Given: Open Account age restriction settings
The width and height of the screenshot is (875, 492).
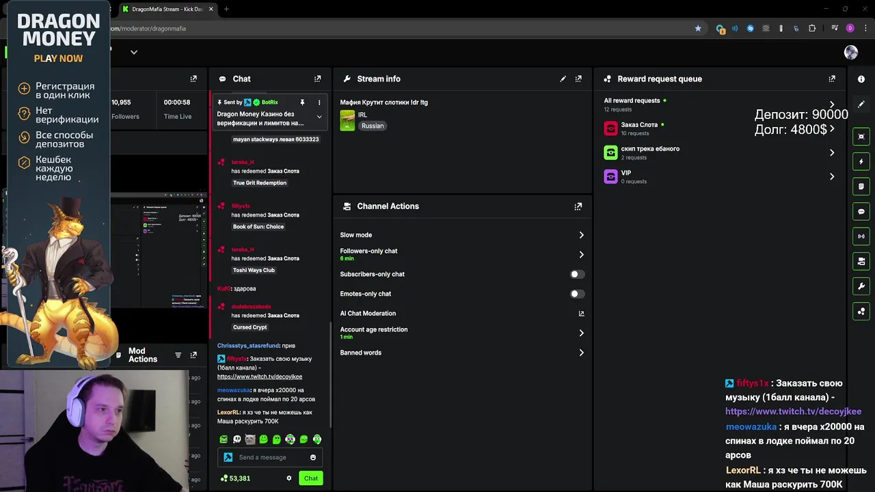Looking at the screenshot, I should coord(462,333).
